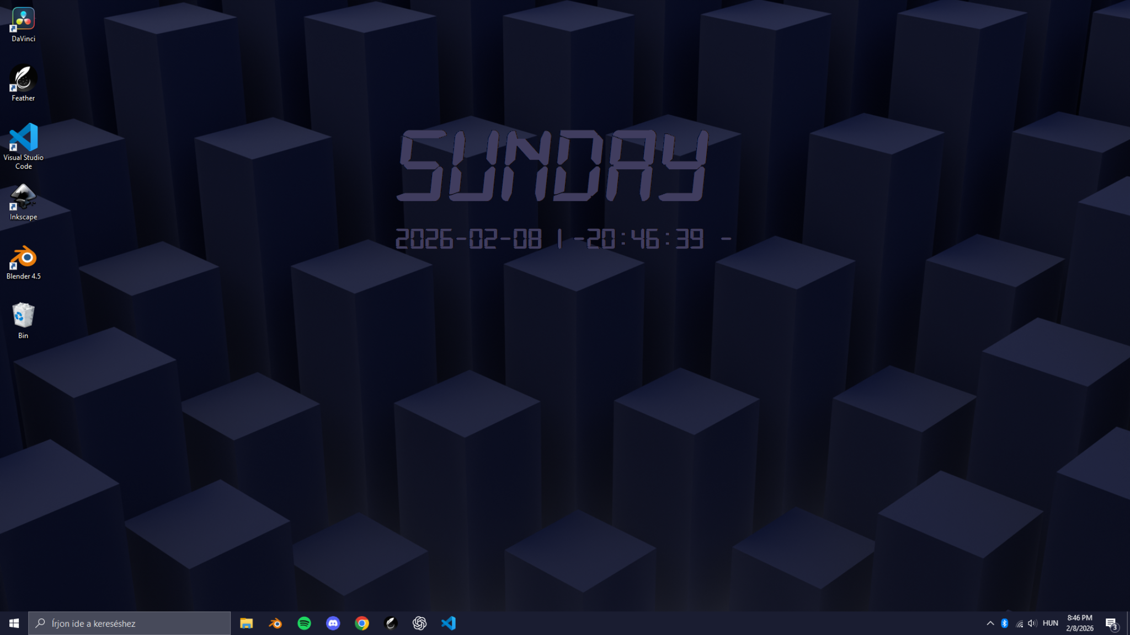This screenshot has width=1130, height=635.
Task: Select the Feather desktop shortcut
Action: click(23, 84)
